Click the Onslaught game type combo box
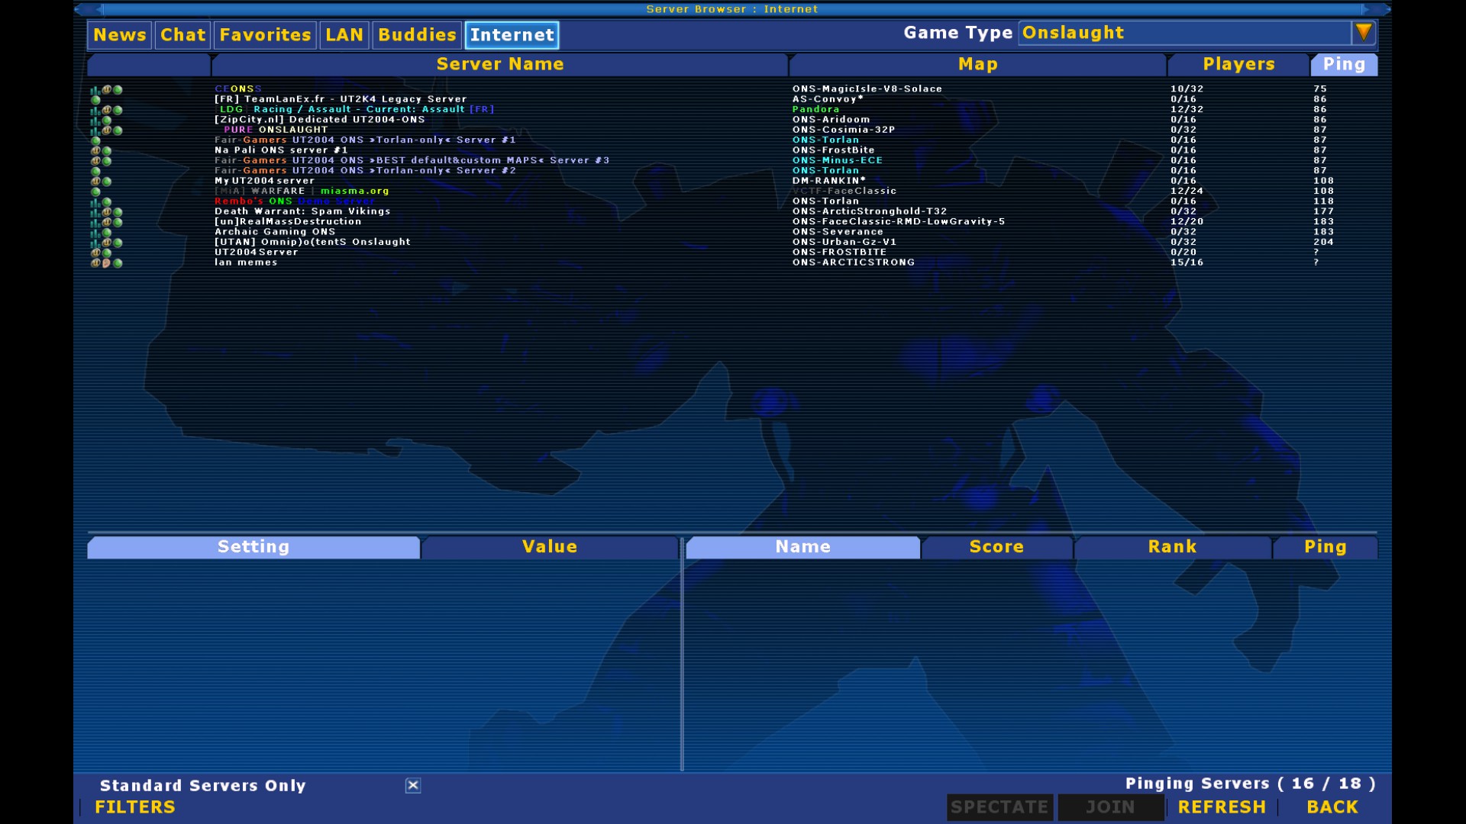Viewport: 1466px width, 824px height. click(x=1183, y=33)
